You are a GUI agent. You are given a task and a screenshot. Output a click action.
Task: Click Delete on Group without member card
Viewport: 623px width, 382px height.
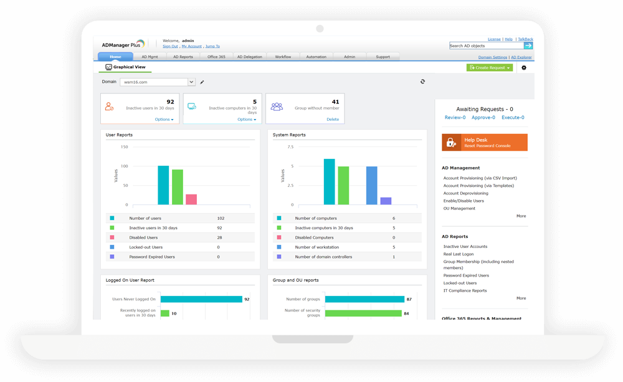(x=333, y=119)
